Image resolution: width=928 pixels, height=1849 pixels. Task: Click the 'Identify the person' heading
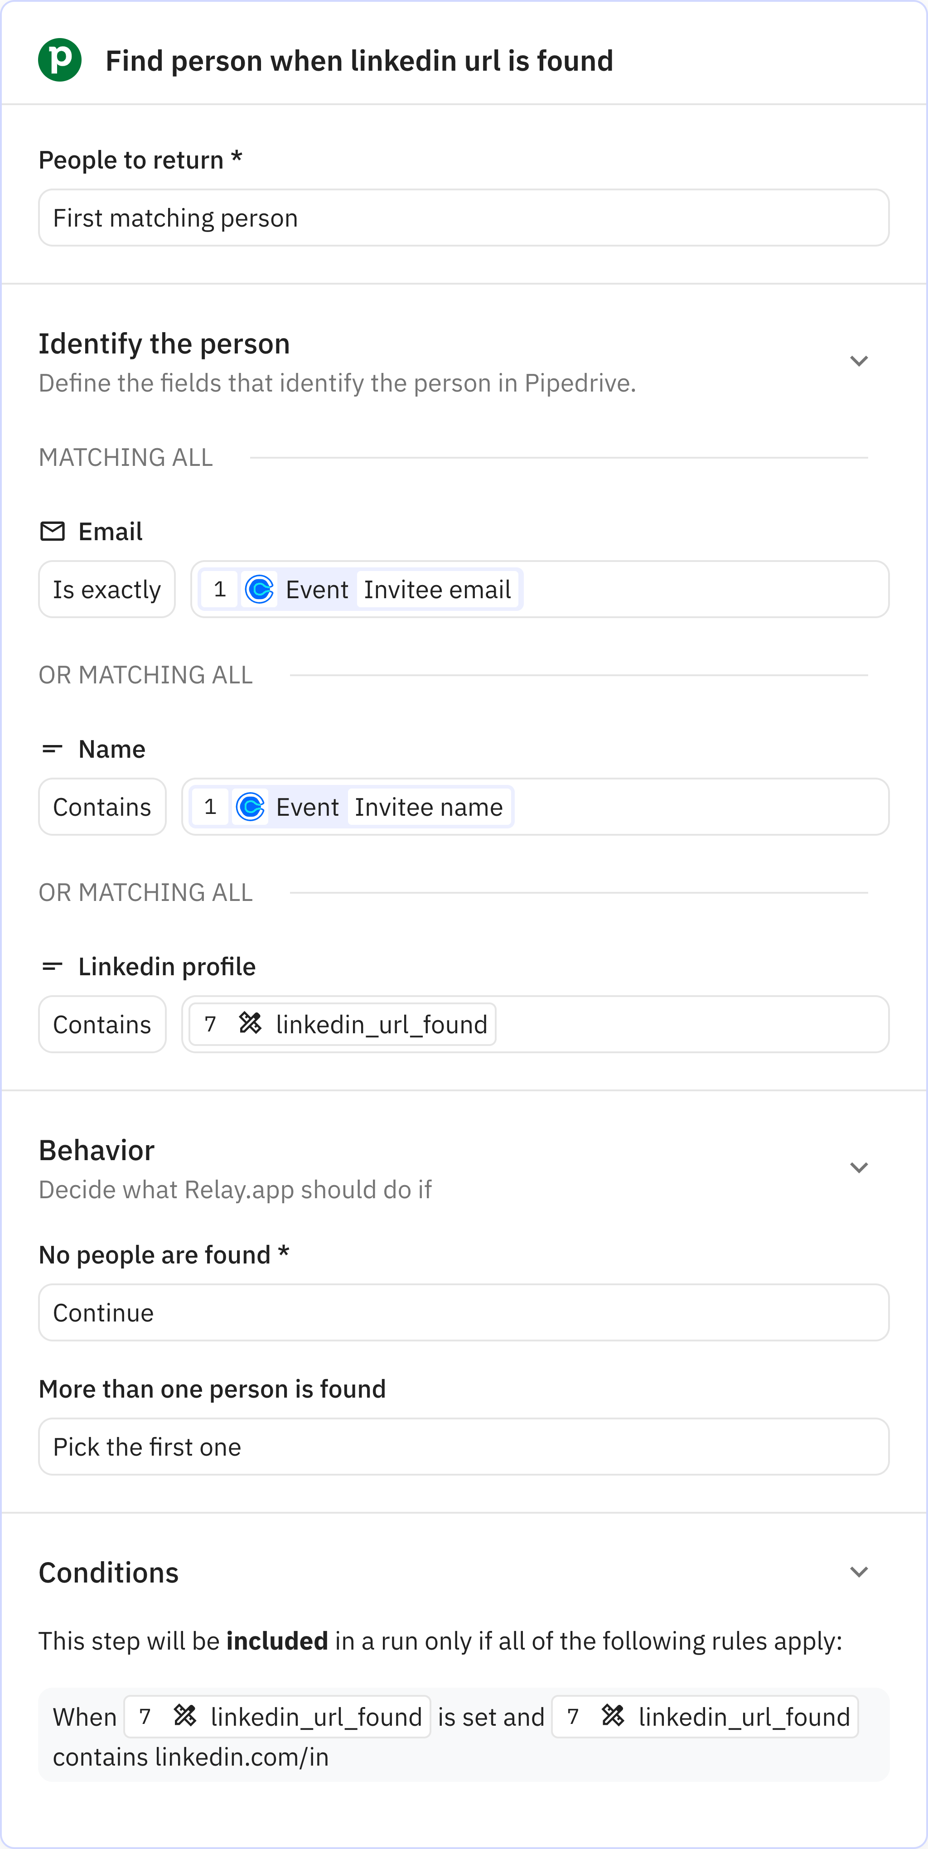(164, 344)
